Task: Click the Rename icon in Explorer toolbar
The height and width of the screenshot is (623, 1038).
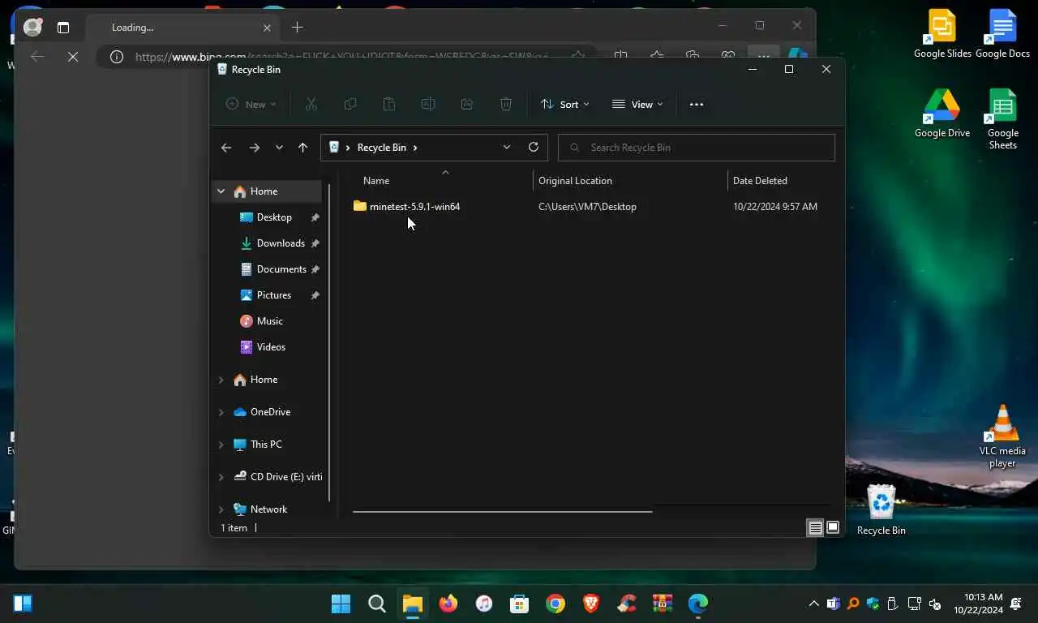Action: (428, 104)
